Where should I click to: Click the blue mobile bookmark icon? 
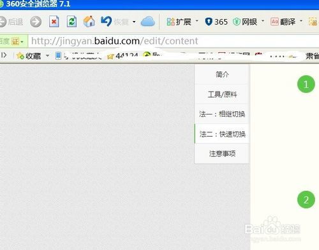(x=58, y=56)
